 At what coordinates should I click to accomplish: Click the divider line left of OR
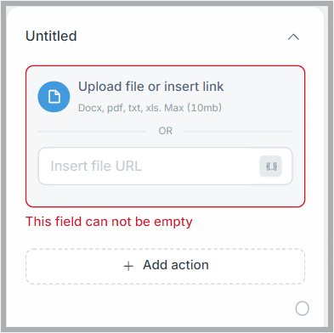(x=92, y=131)
